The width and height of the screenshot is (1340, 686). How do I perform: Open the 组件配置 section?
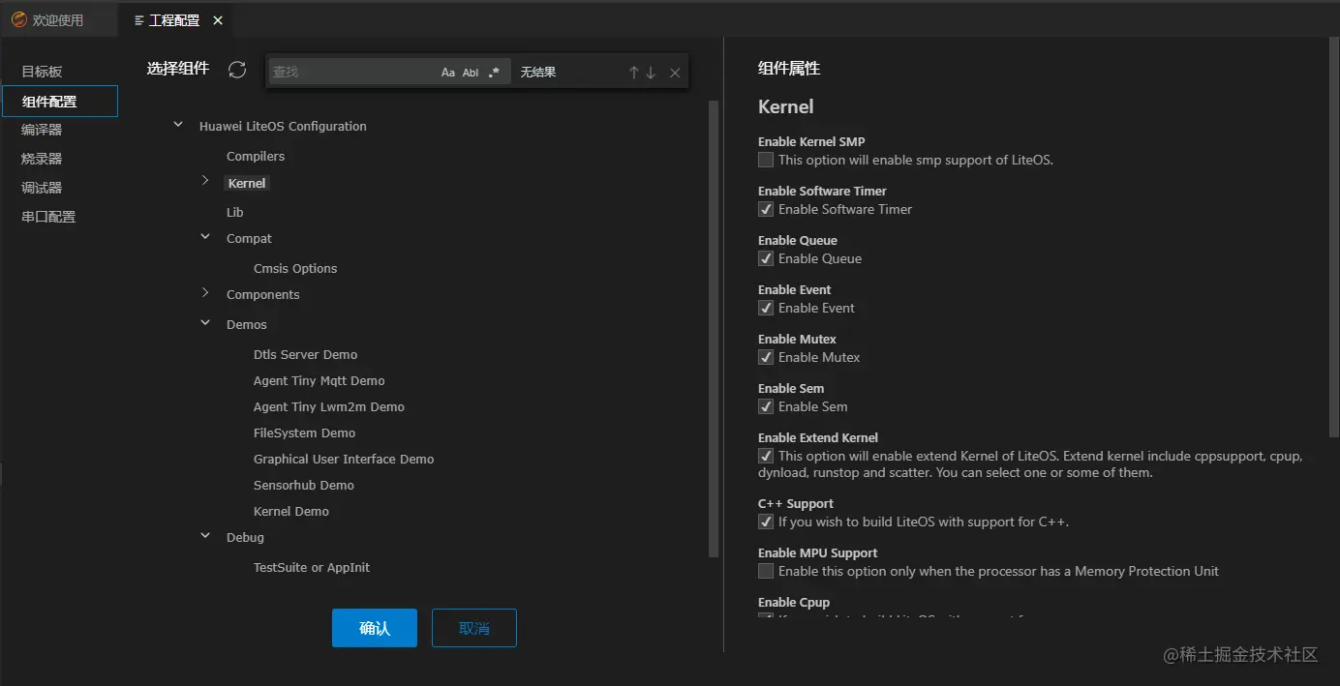[60, 102]
